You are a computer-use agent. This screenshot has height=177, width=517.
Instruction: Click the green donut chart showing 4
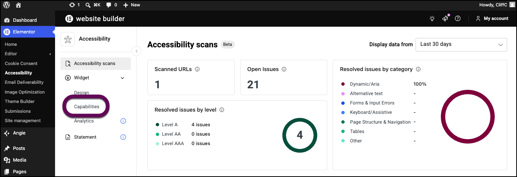300,135
